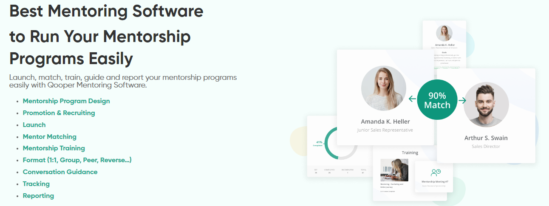Go to the Reporting link
Viewport: 549px width, 206px height.
38,196
